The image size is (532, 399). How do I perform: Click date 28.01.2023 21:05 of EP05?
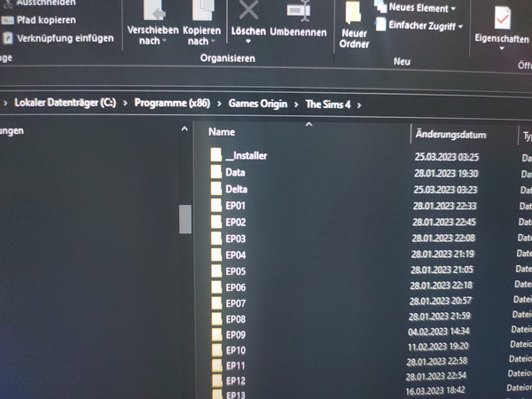[442, 270]
